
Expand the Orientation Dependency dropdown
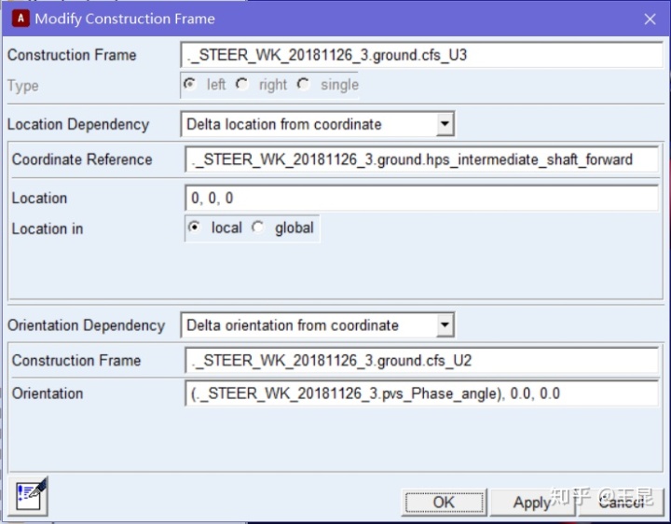[445, 325]
